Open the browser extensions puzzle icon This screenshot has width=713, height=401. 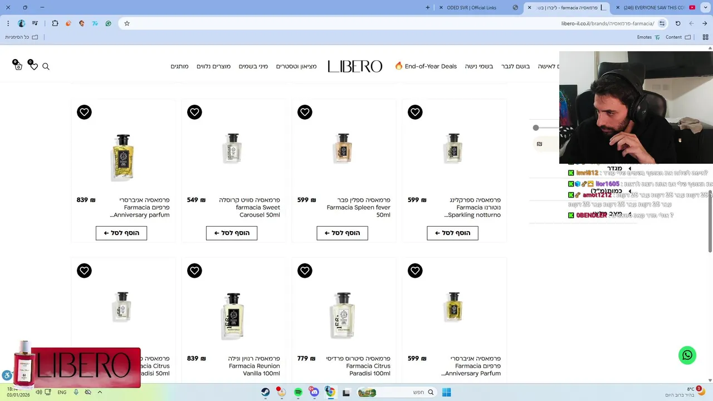[x=55, y=23]
